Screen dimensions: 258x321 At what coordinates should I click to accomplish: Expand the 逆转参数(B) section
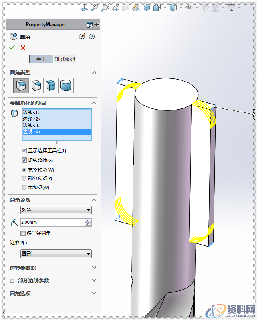tap(94, 268)
